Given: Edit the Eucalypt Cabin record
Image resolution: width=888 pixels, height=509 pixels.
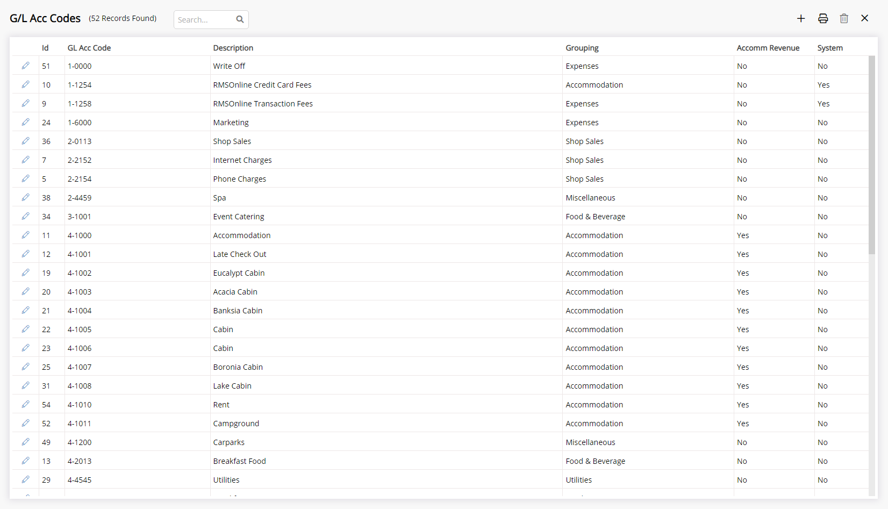Looking at the screenshot, I should (25, 273).
